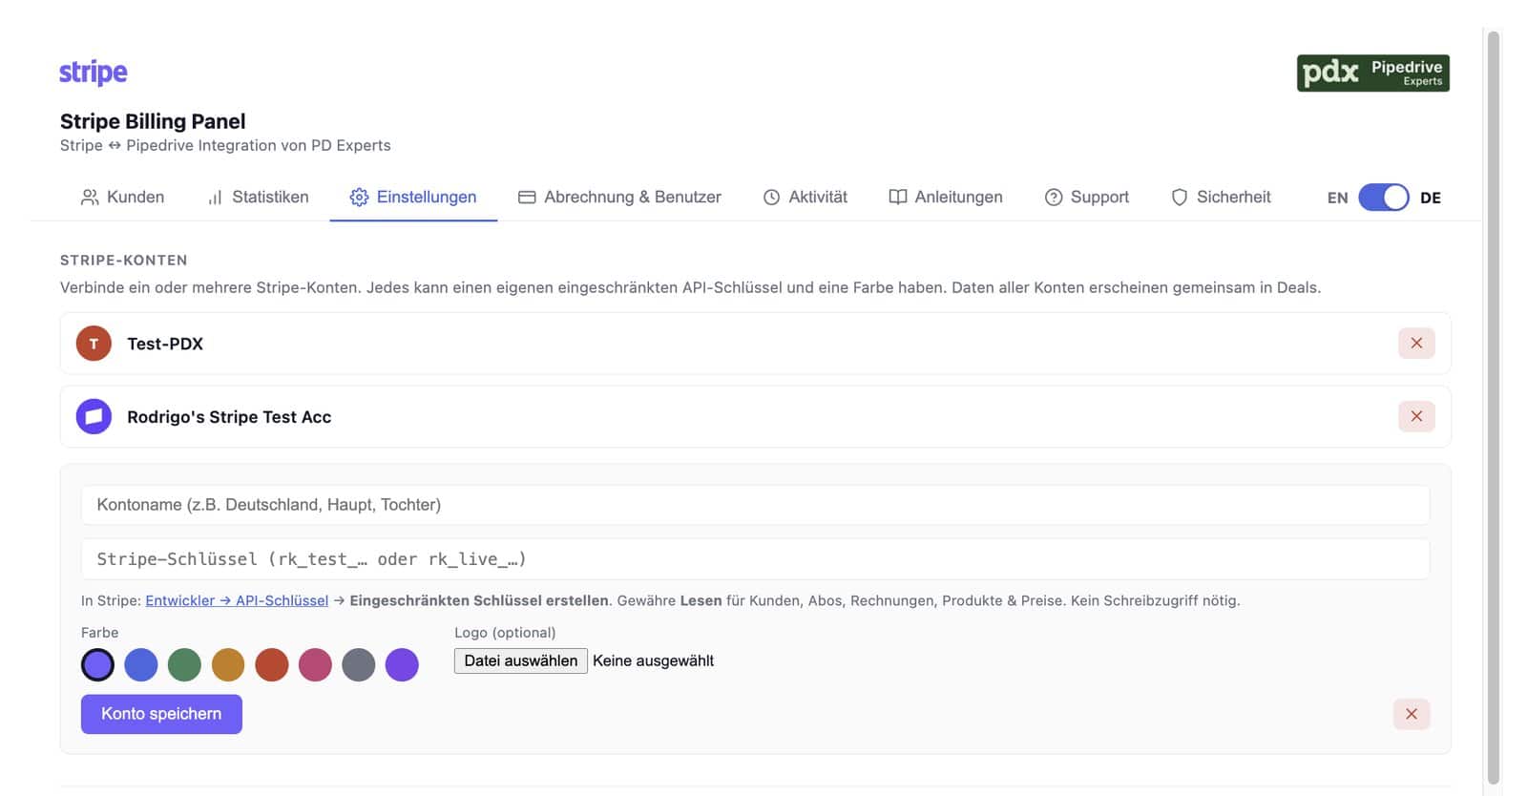Select the gray color swatch
The image size is (1527, 796).
pyautogui.click(x=358, y=664)
